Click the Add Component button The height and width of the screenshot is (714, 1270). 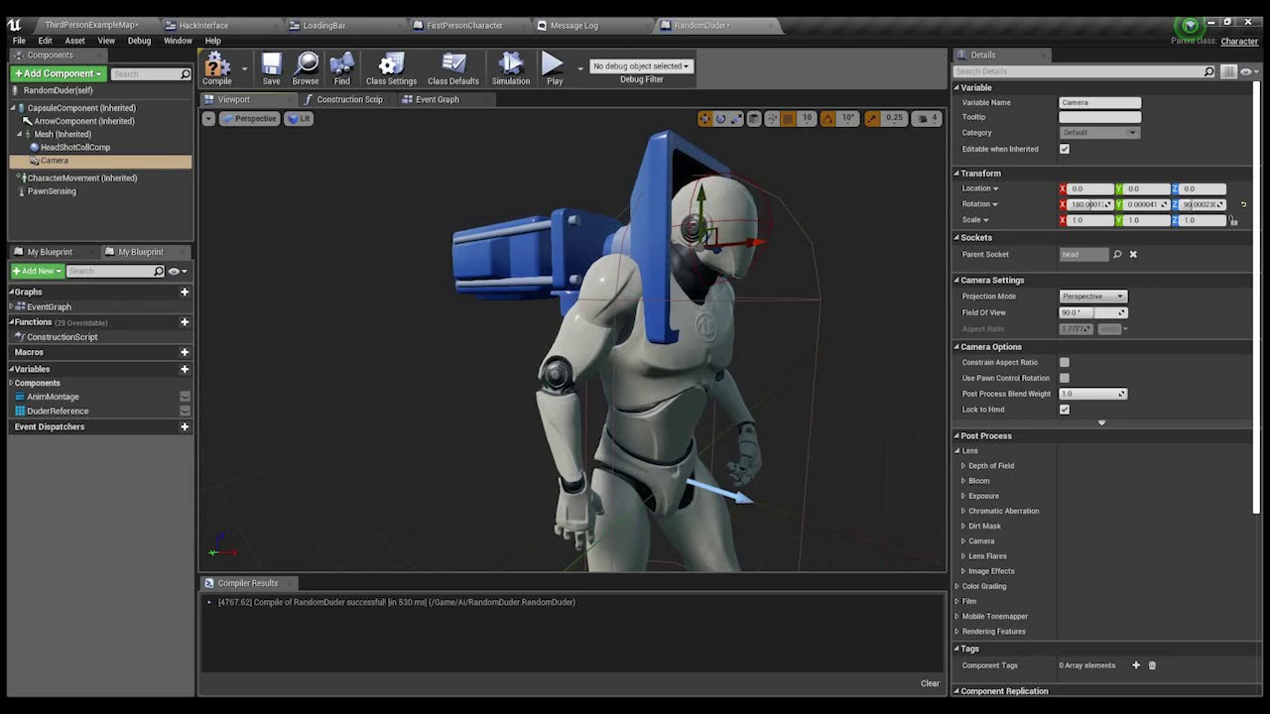pyautogui.click(x=58, y=73)
